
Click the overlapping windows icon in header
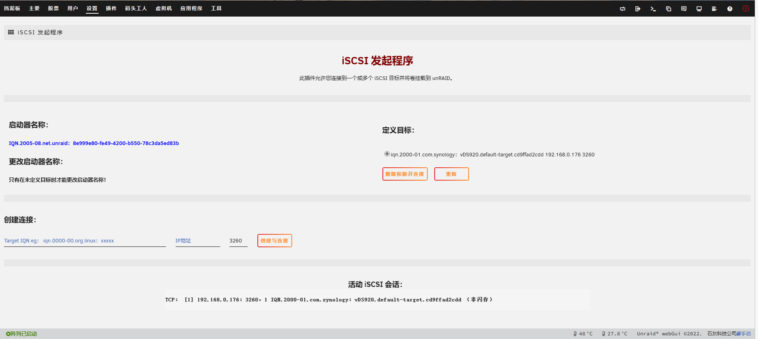point(669,8)
